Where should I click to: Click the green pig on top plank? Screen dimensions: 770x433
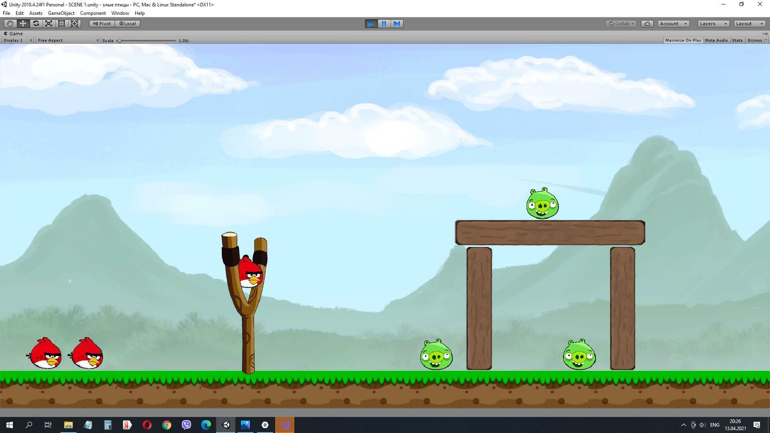pyautogui.click(x=542, y=204)
